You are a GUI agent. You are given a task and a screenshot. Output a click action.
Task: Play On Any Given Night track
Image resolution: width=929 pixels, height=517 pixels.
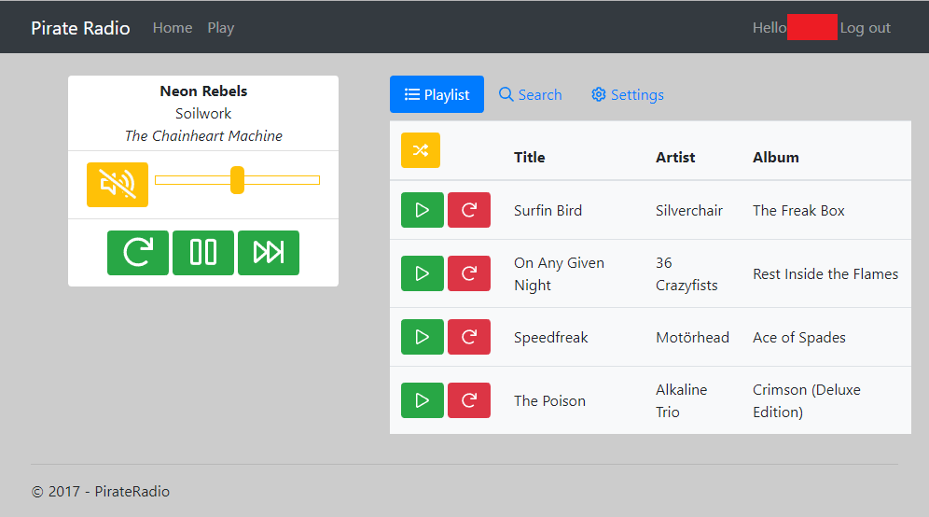[x=423, y=273]
